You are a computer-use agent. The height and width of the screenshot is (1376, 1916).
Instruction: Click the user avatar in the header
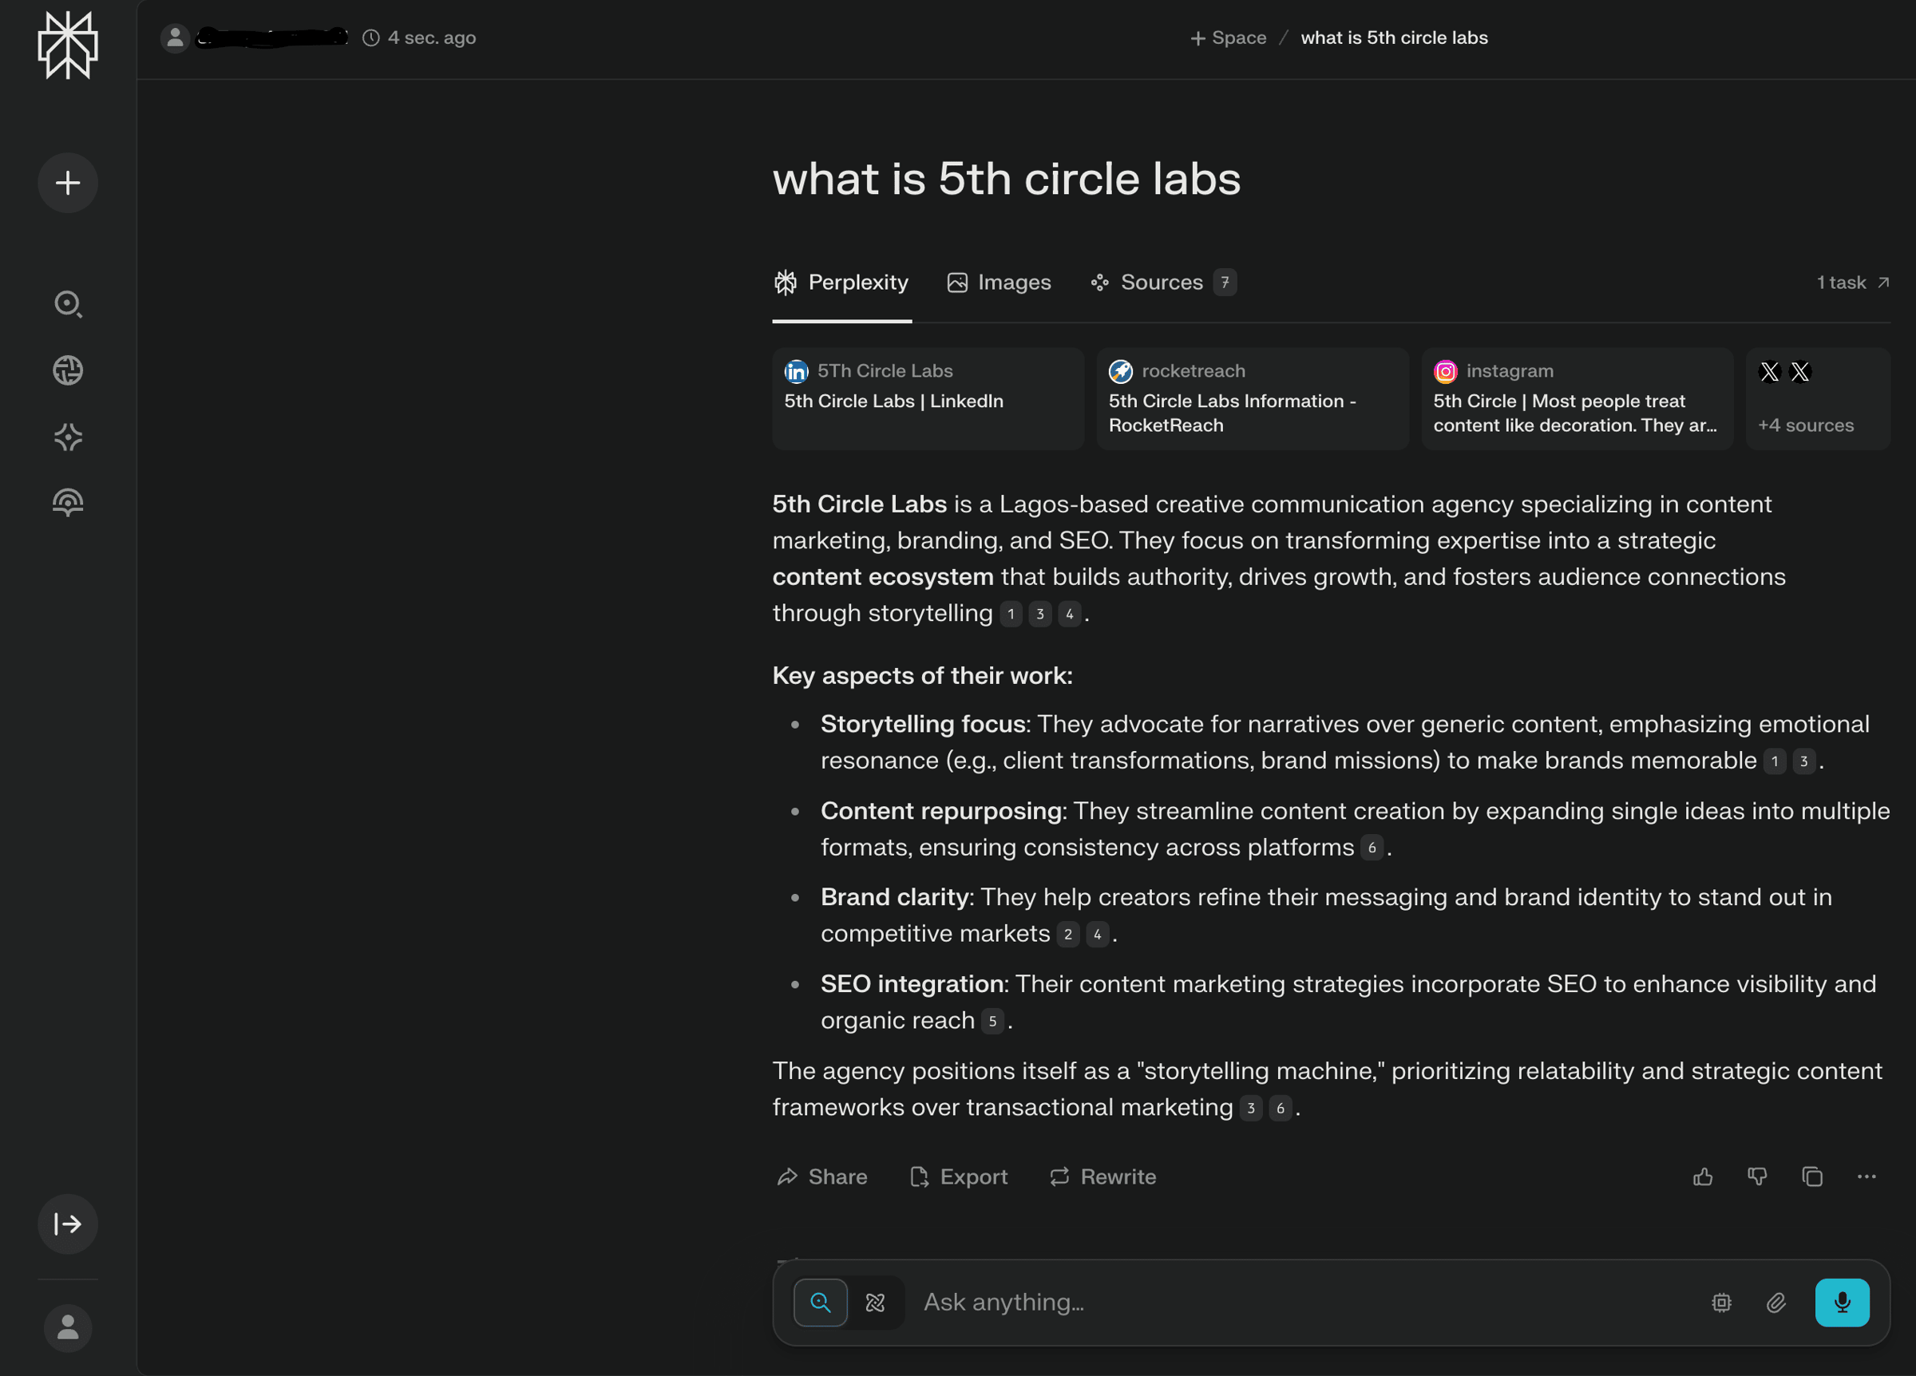pos(175,38)
